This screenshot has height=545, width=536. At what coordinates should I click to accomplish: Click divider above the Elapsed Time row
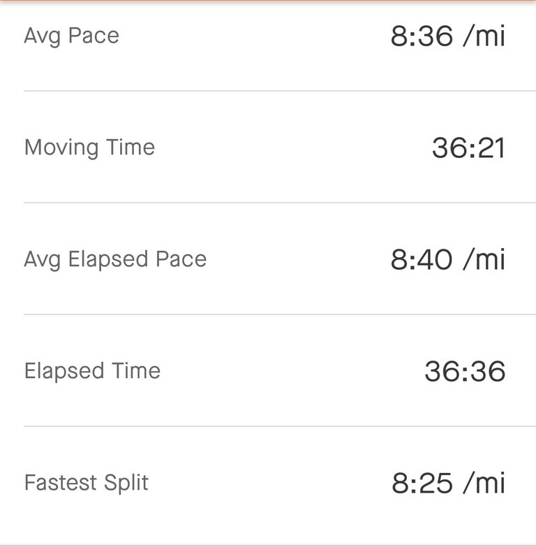click(268, 314)
